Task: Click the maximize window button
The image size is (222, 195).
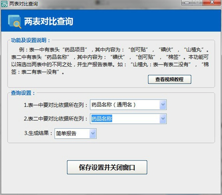Action: (198, 3)
